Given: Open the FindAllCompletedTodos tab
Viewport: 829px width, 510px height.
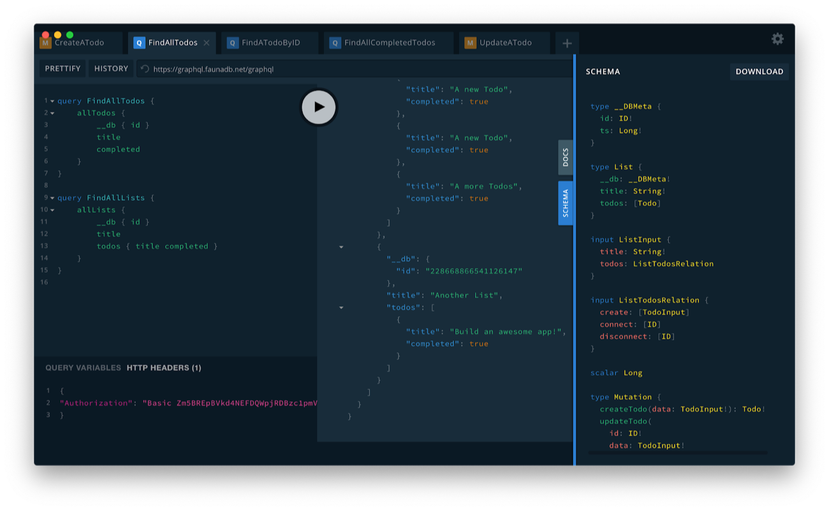Looking at the screenshot, I should click(x=388, y=43).
